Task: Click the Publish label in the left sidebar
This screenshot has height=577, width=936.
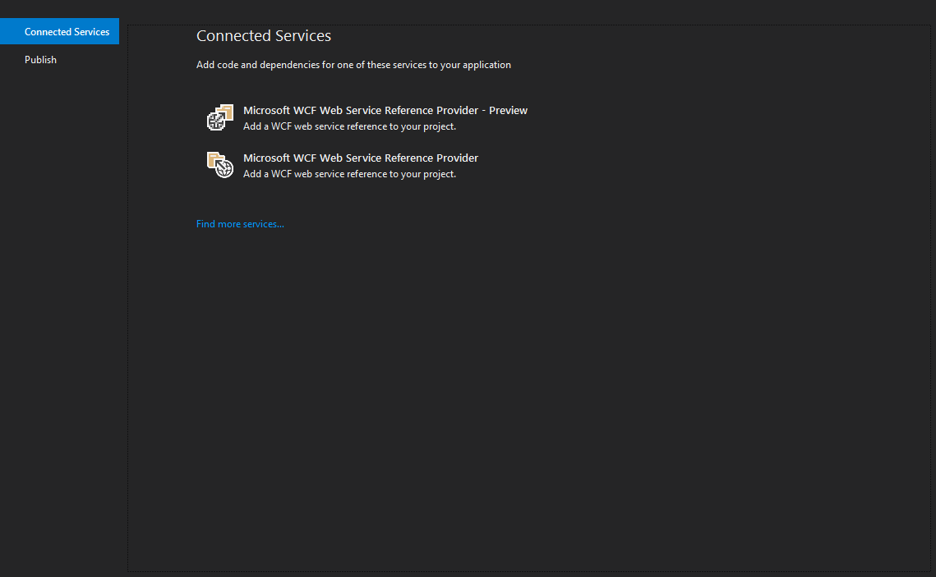Action: tap(40, 59)
